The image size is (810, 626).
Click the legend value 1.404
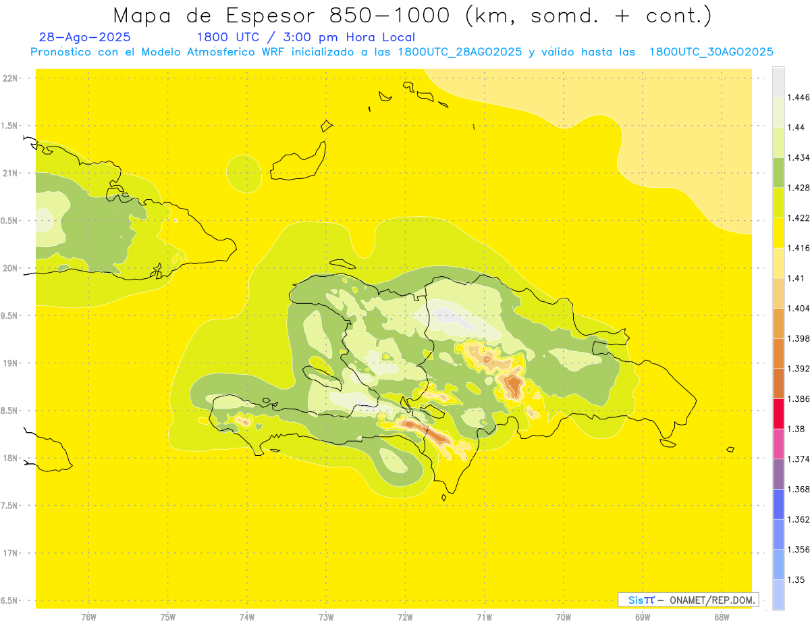(x=799, y=309)
